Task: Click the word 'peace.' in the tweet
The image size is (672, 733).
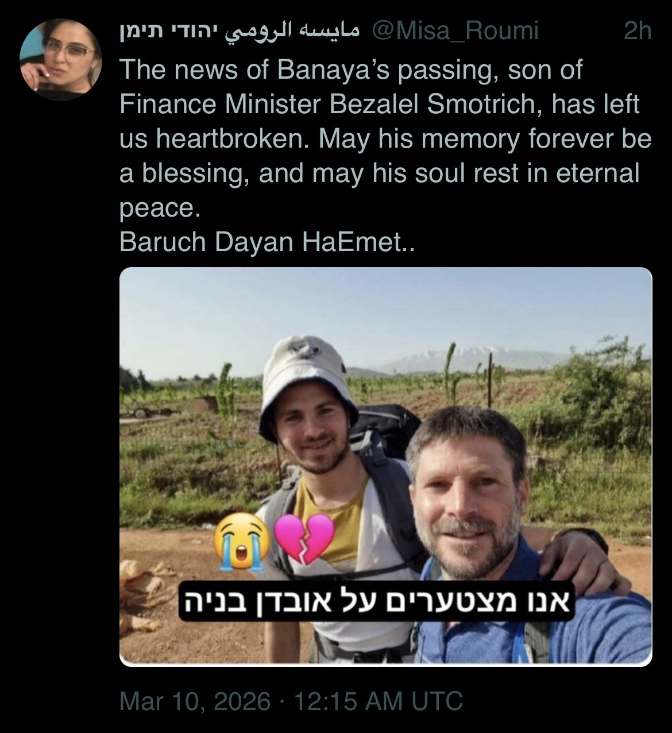Action: tap(159, 209)
